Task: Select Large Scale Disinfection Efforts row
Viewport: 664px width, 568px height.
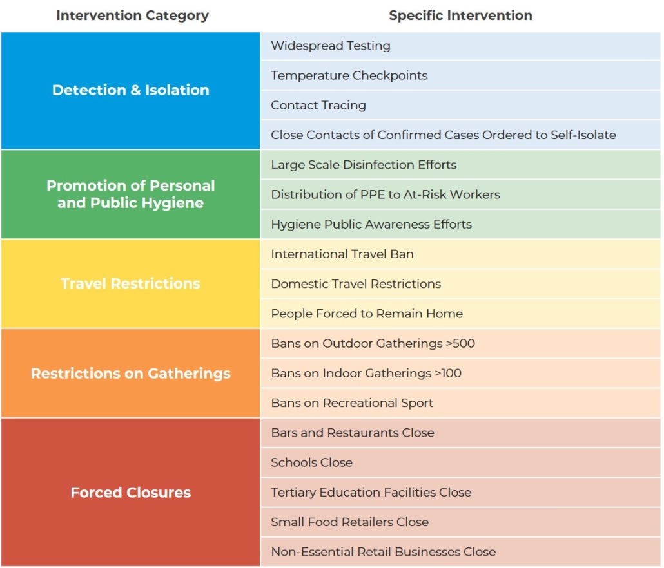Action: click(x=460, y=164)
